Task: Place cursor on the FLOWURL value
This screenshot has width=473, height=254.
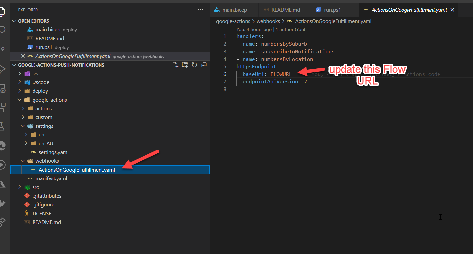Action: point(281,74)
